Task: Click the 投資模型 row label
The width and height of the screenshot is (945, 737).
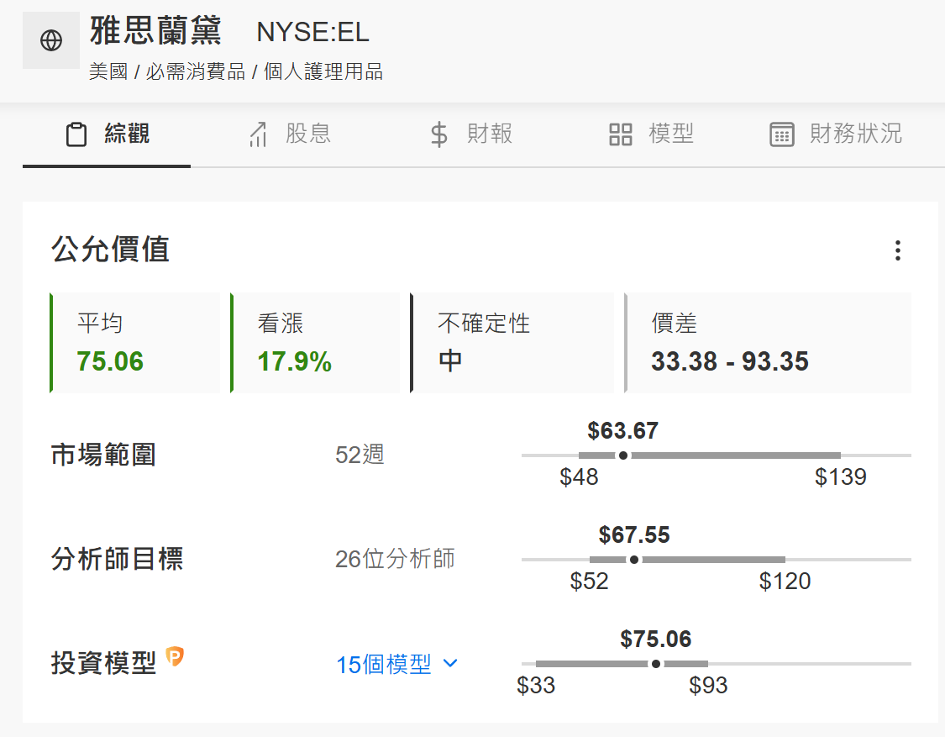Action: tap(103, 663)
